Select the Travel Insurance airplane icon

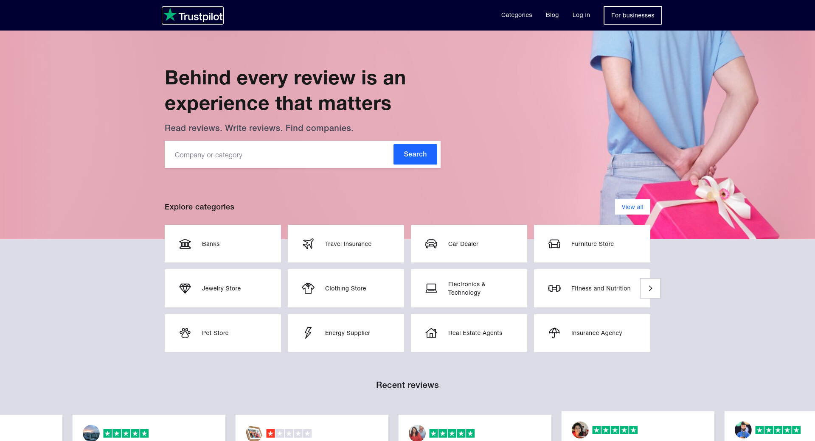[308, 244]
